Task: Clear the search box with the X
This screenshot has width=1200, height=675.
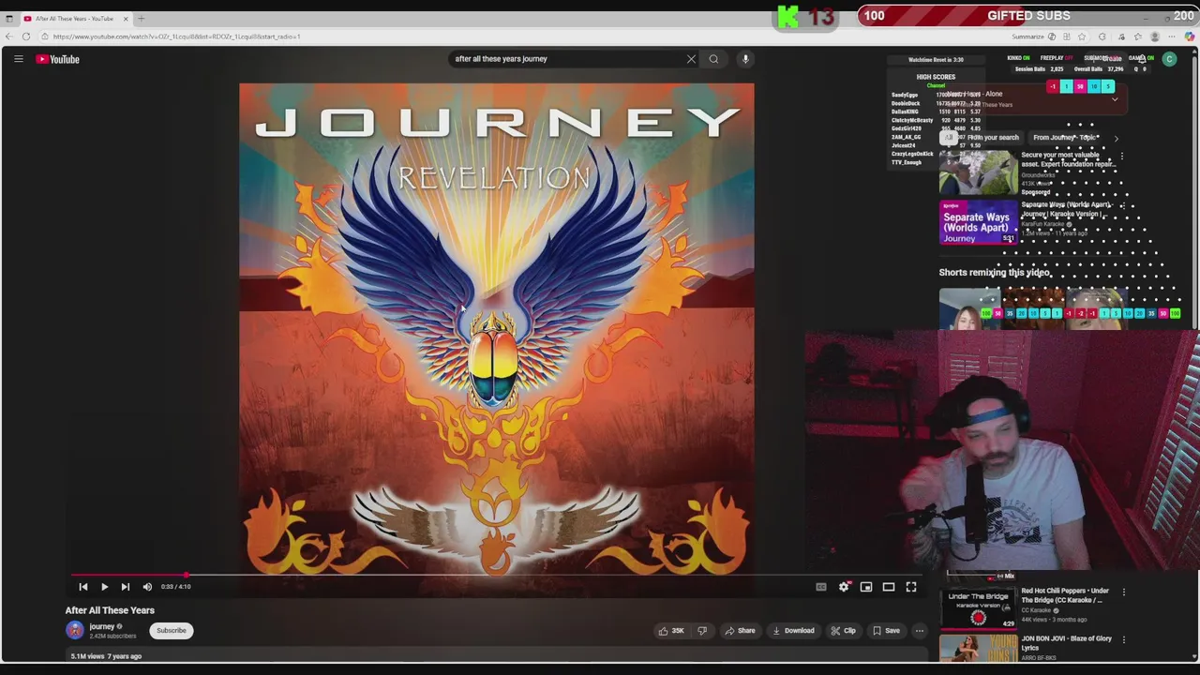Action: pyautogui.click(x=691, y=59)
